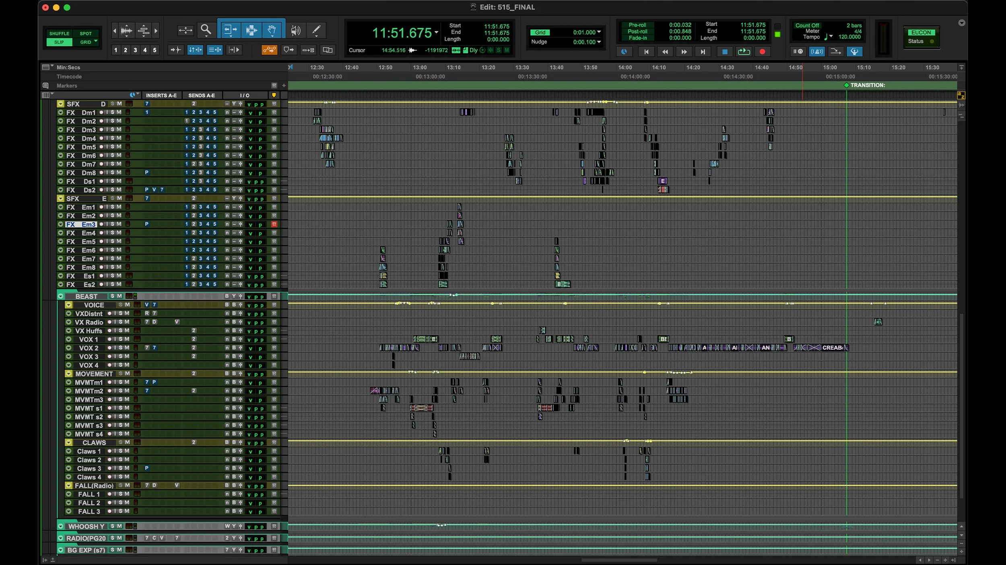Click the red Record button
This screenshot has width=1006, height=565.
tap(762, 51)
